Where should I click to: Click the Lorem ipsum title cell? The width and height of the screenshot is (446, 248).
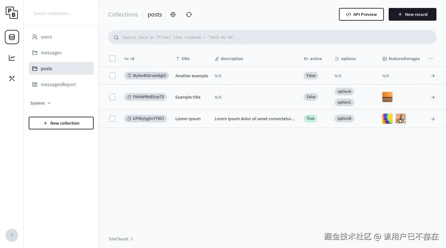pyautogui.click(x=188, y=119)
